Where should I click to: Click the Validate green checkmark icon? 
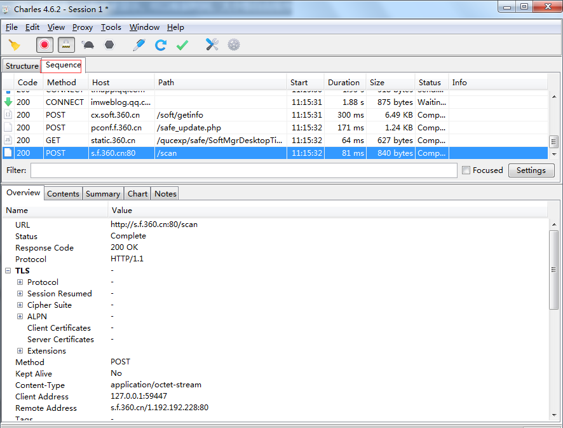[x=182, y=45]
